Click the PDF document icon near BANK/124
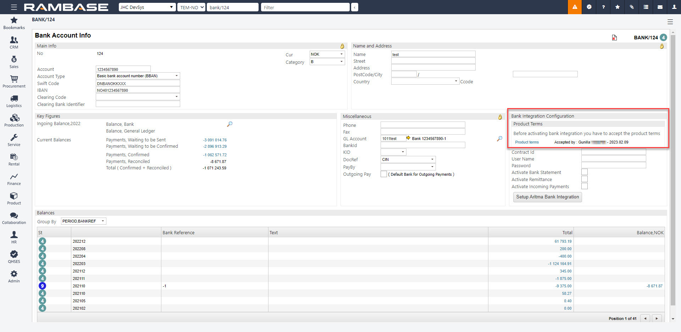Image resolution: width=681 pixels, height=332 pixels. coord(614,38)
